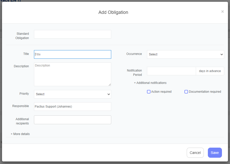This screenshot has height=164, width=230.
Task: Enable the Action required checkbox
Action: 148,92
